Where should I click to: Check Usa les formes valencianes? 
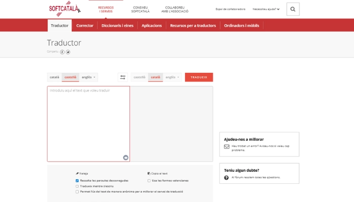pos(149,180)
